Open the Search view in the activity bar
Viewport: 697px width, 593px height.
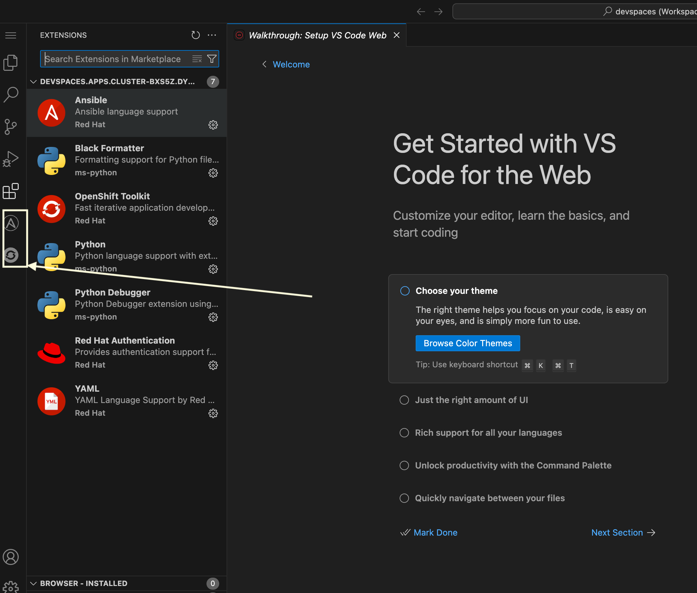click(x=10, y=94)
